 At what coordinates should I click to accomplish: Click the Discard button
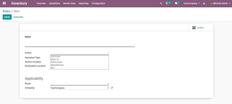point(18,17)
